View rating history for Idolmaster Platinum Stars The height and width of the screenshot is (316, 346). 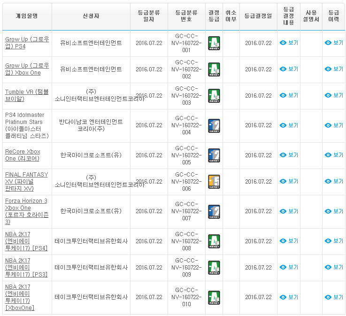click(x=334, y=125)
